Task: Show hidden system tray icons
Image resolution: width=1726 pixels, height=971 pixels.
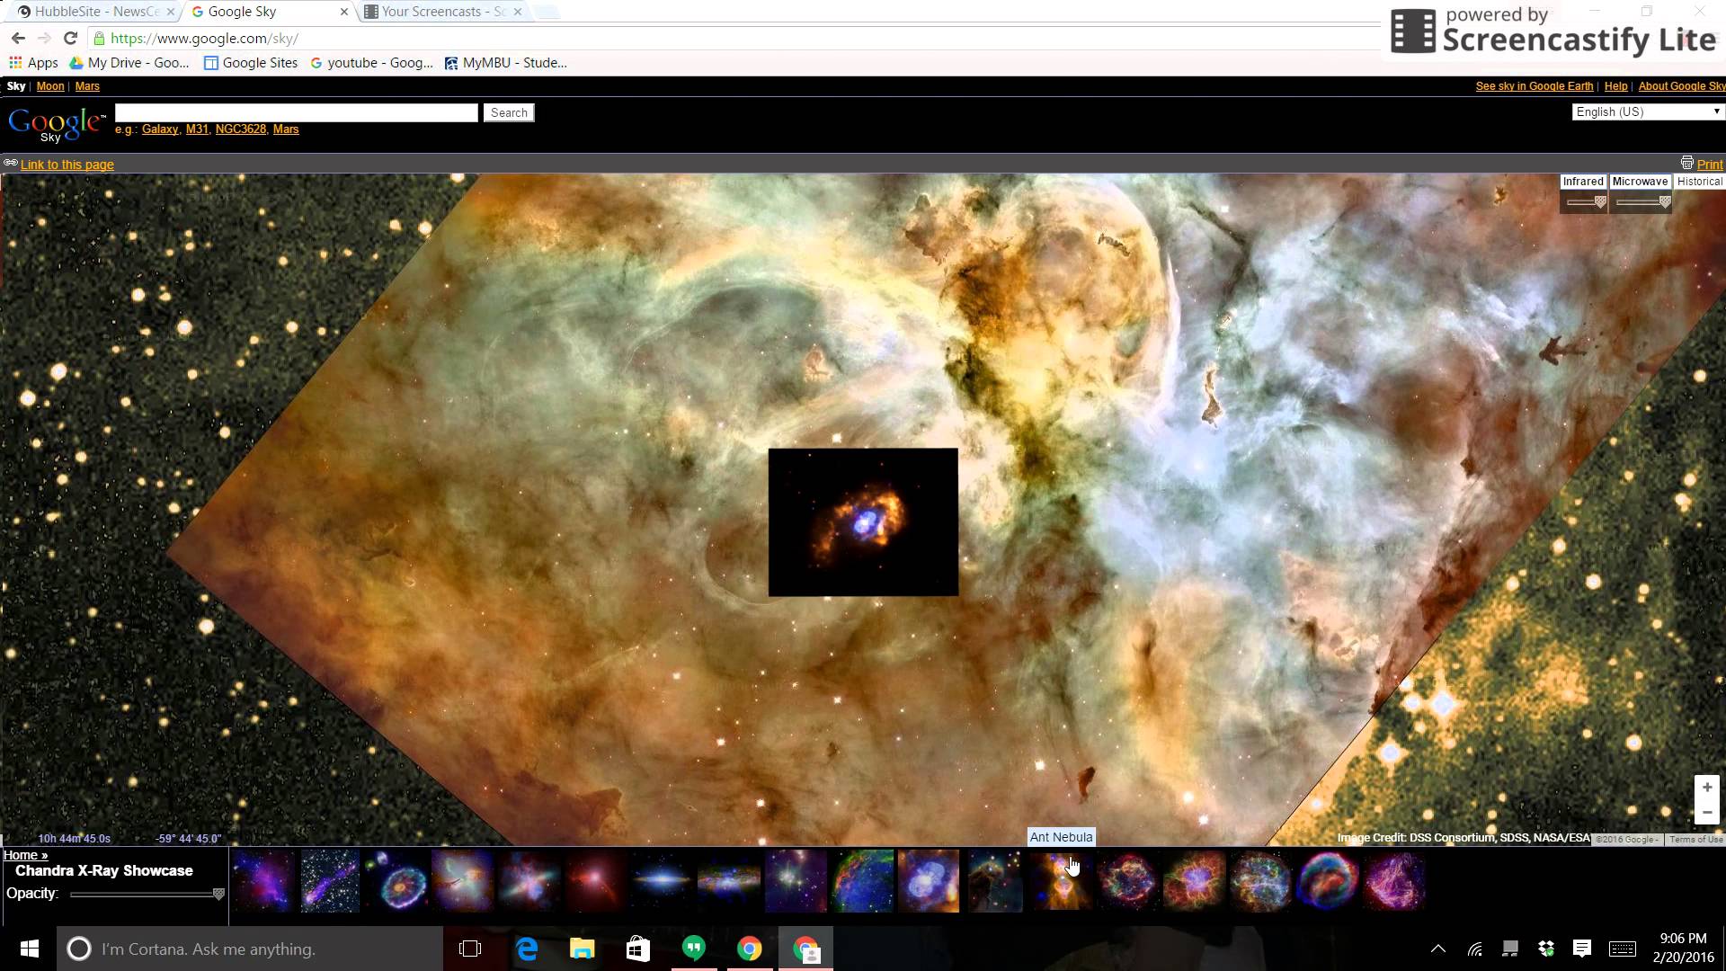Action: tap(1438, 949)
